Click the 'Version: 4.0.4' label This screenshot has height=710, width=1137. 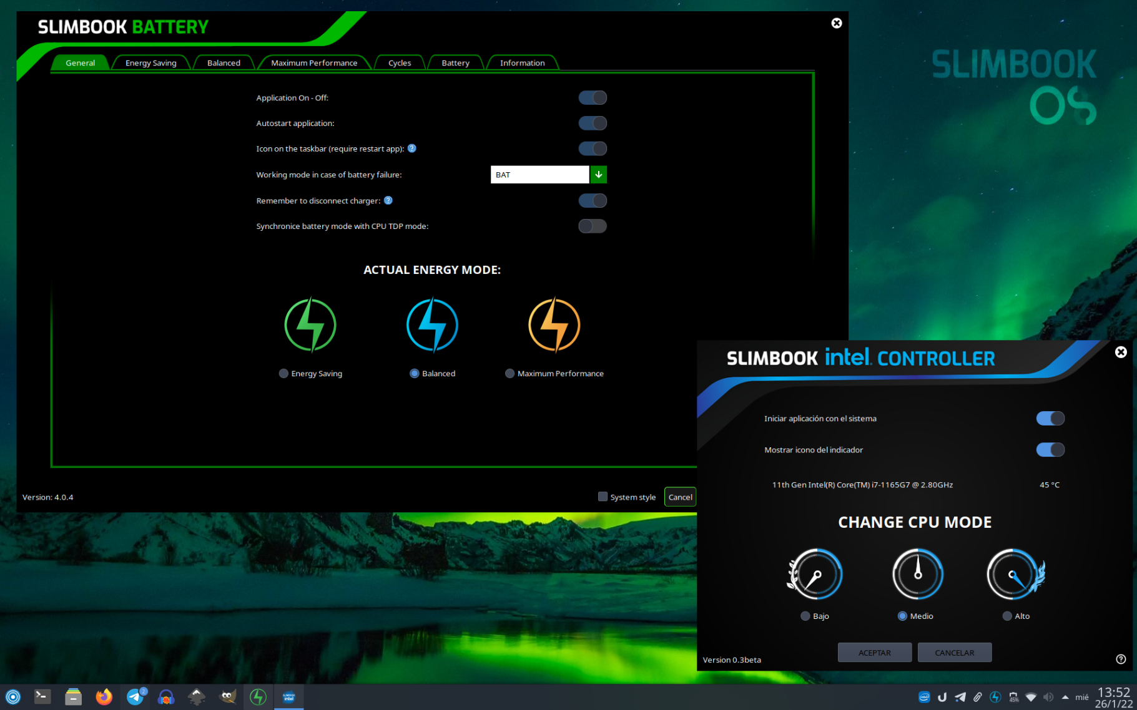click(x=47, y=497)
